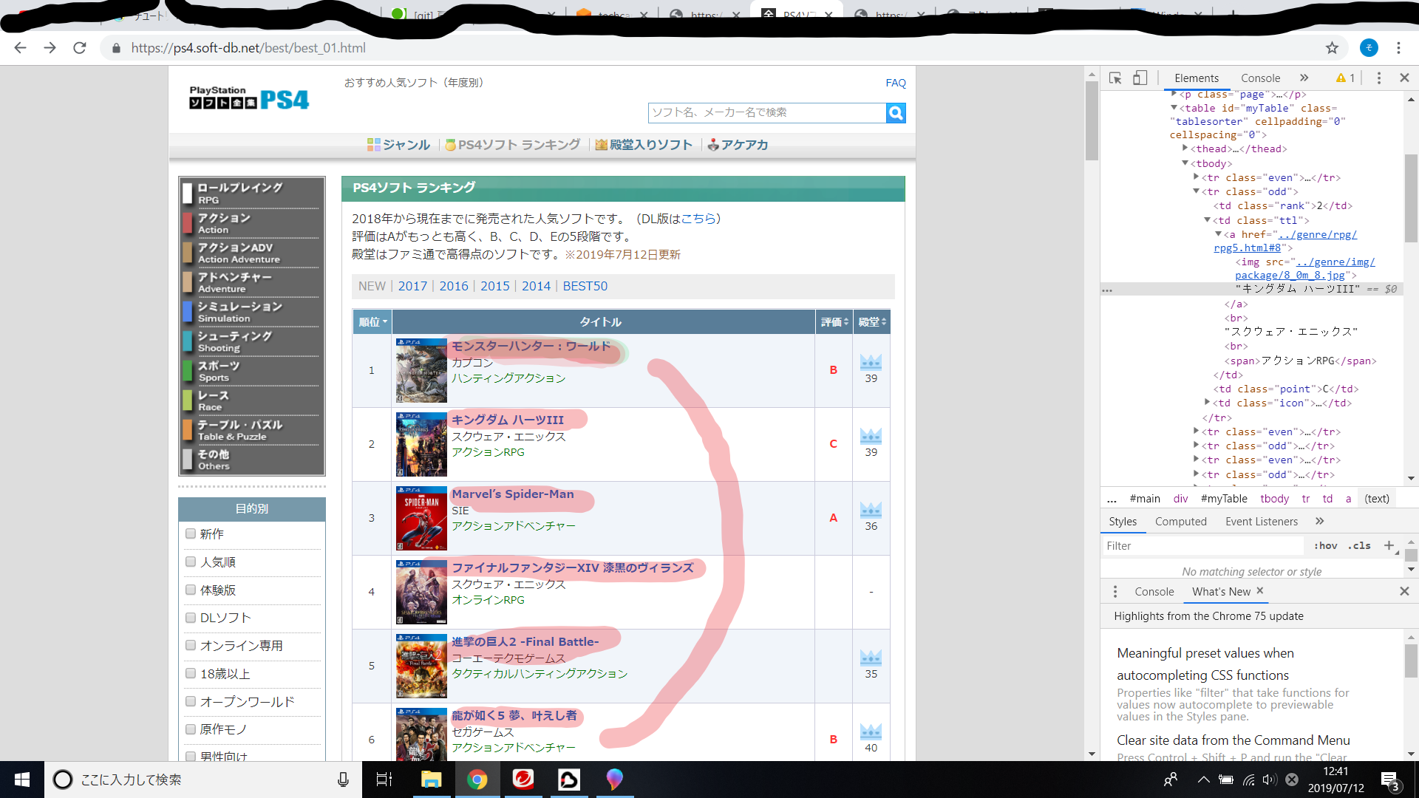Open the 2017 ranking link

412,286
